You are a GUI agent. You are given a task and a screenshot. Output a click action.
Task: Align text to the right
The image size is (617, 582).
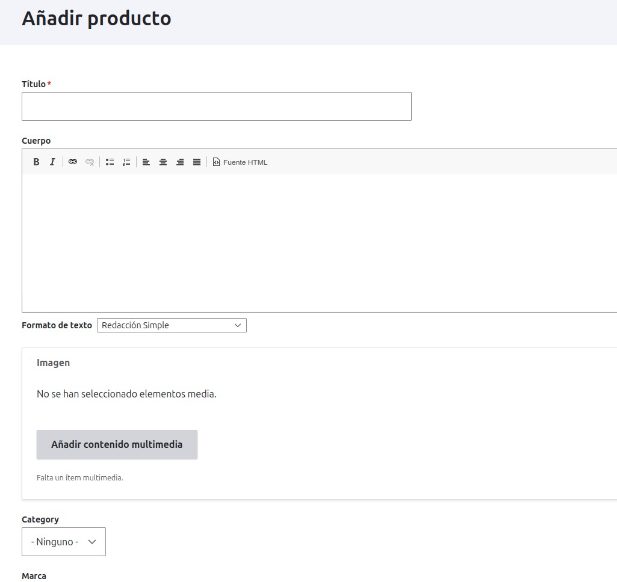[x=179, y=162]
